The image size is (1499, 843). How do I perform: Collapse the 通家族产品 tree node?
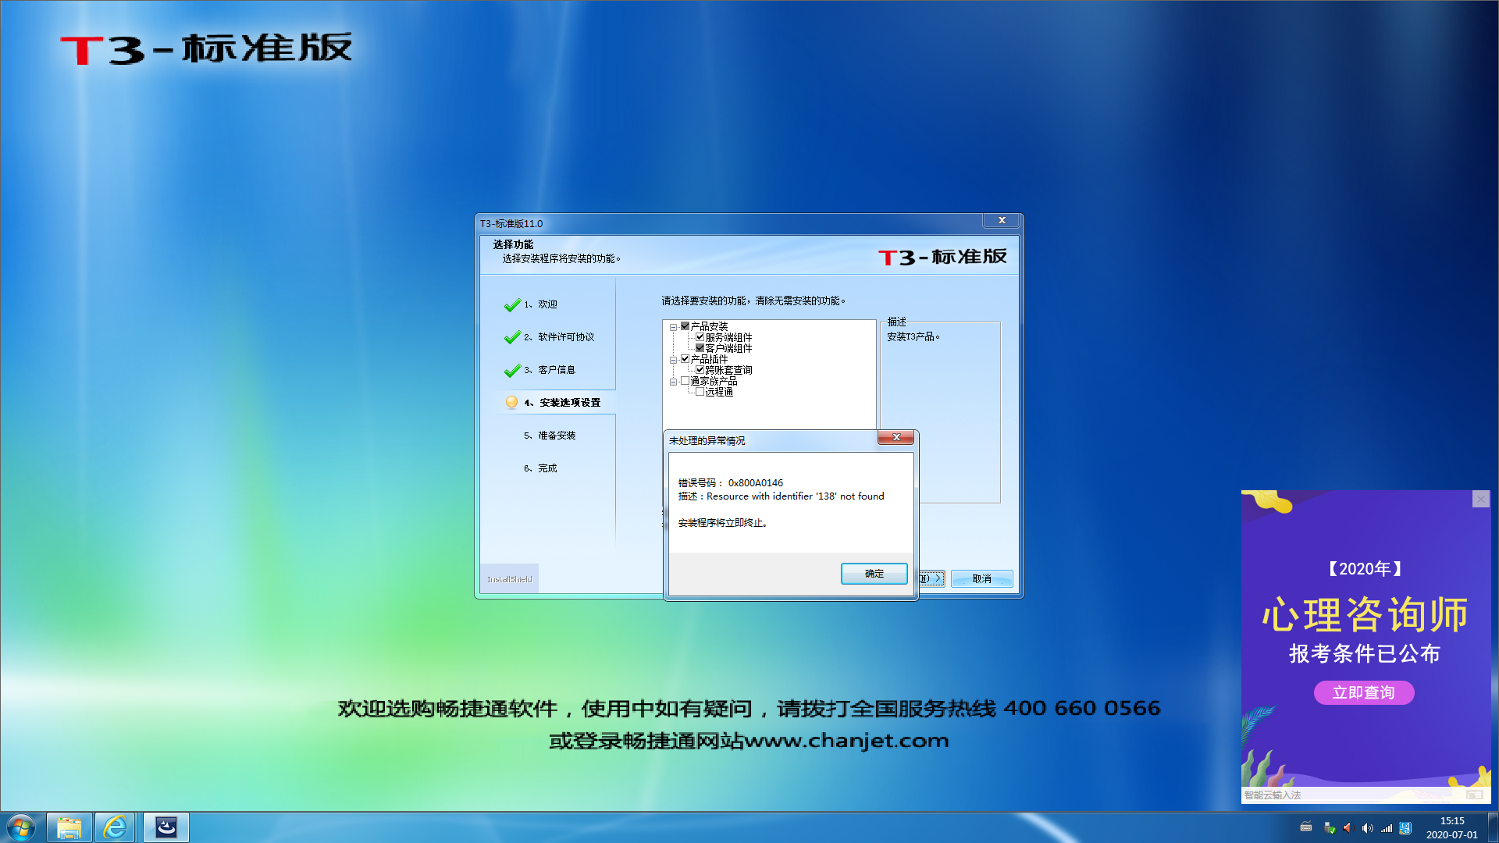click(673, 382)
